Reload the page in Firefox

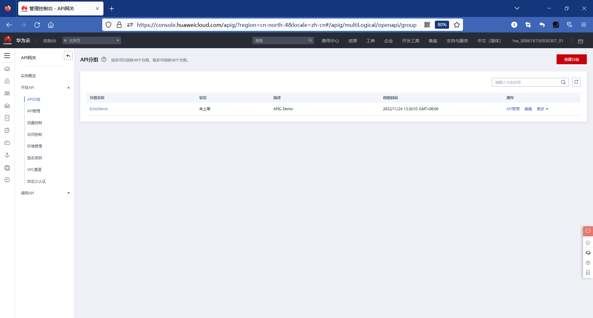click(x=37, y=25)
